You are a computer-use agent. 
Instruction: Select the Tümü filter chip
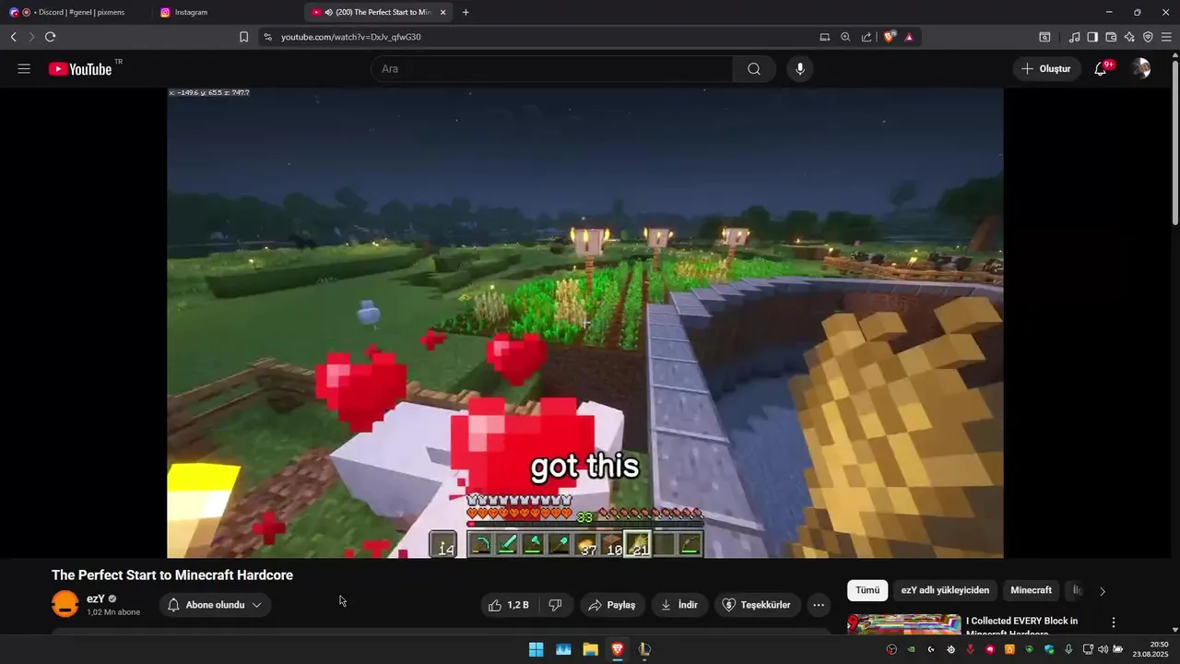tap(867, 590)
